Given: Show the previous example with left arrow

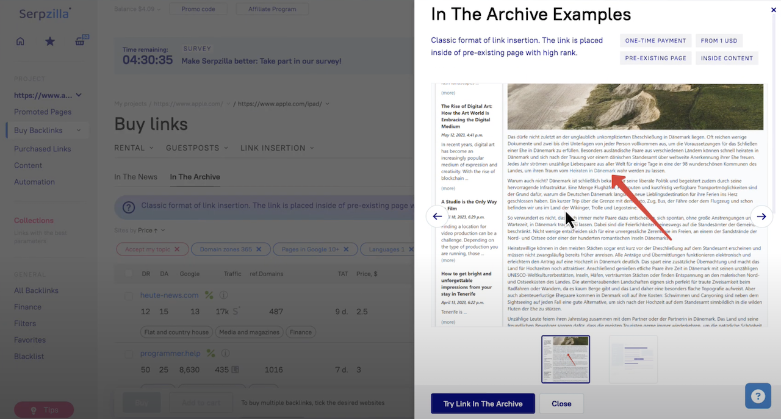Looking at the screenshot, I should pyautogui.click(x=437, y=216).
